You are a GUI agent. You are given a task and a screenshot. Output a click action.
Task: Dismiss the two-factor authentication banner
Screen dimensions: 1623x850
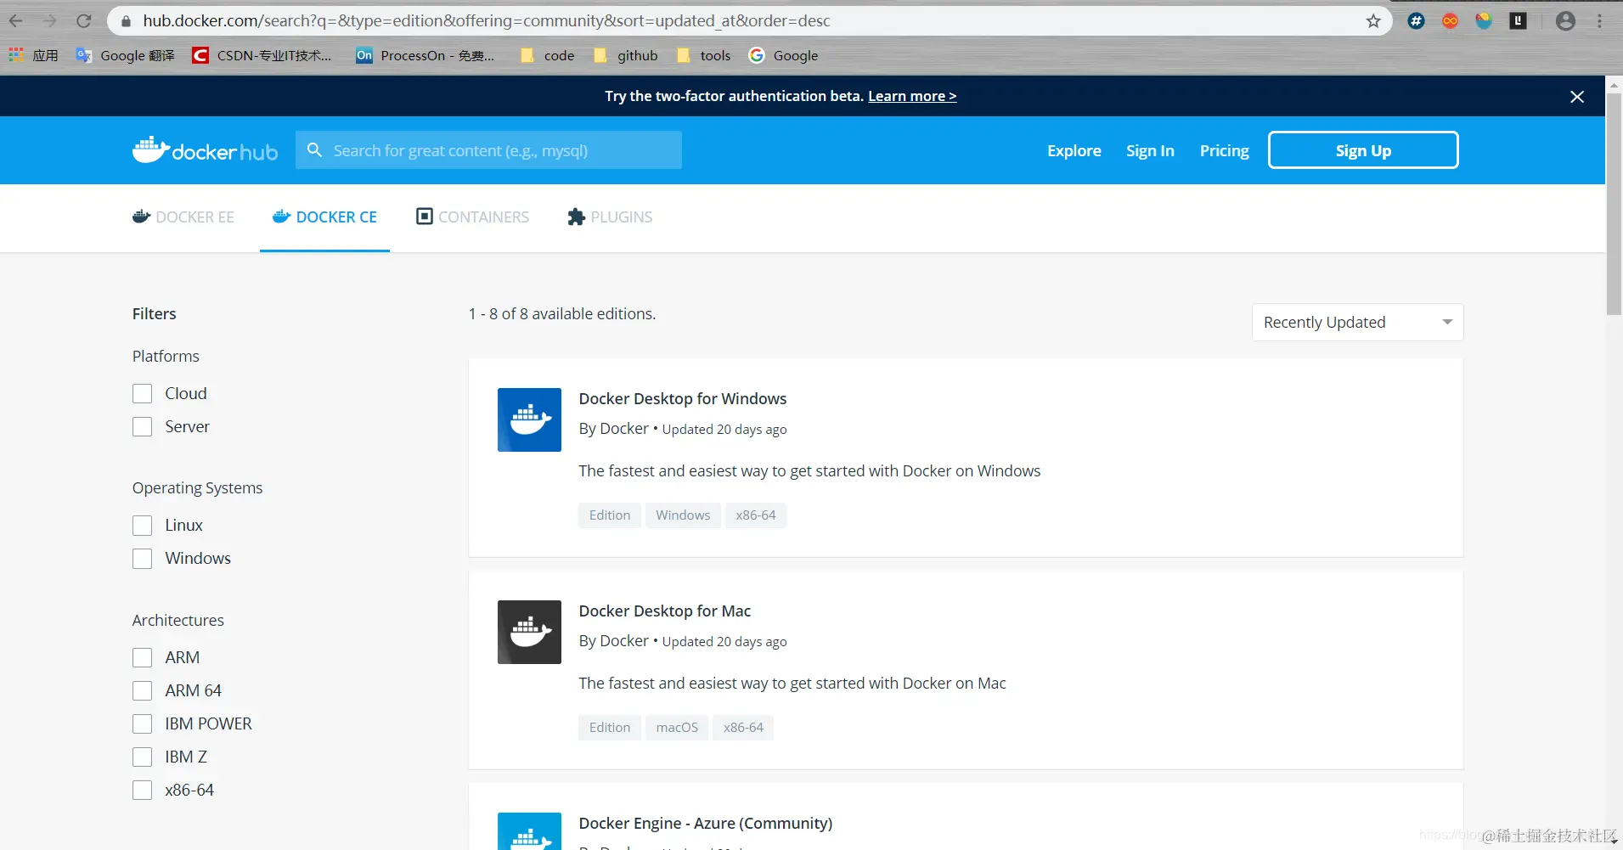pyautogui.click(x=1577, y=97)
